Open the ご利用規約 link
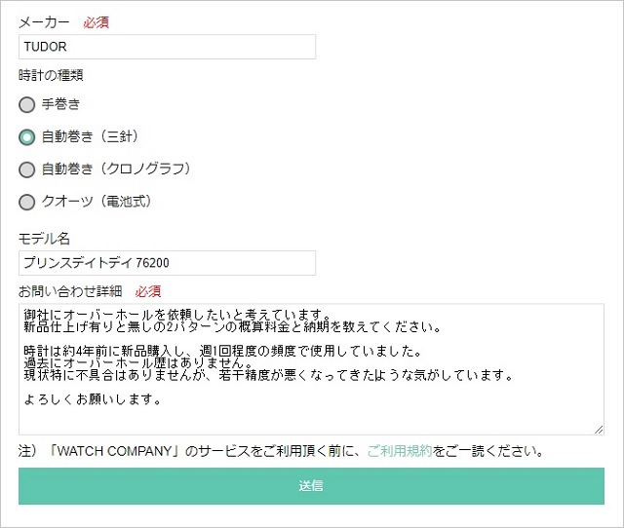Screen dimensions: 624x528 coord(400,451)
